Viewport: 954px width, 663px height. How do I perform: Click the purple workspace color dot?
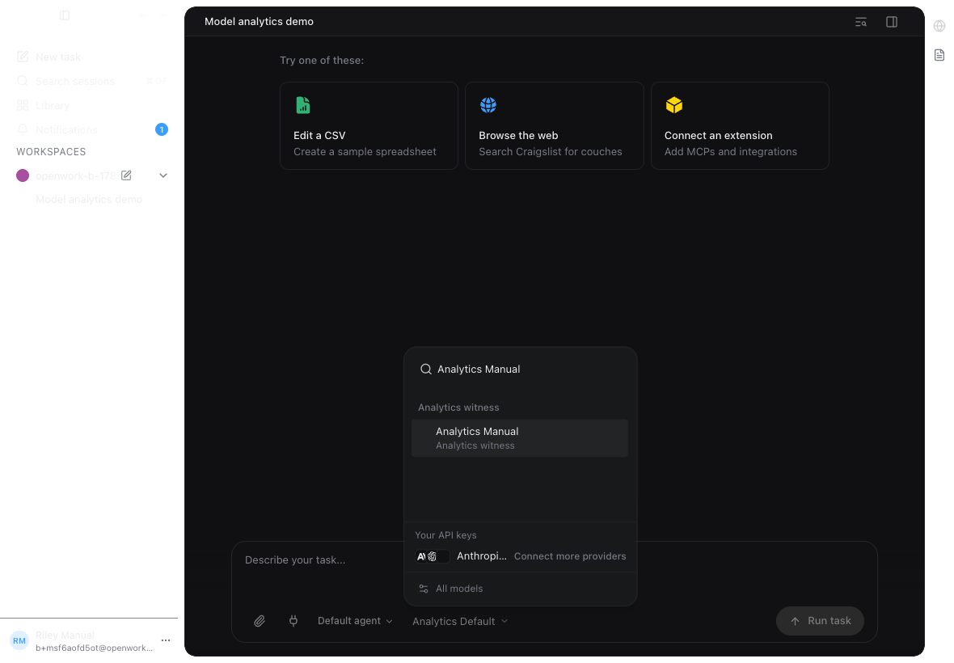[x=23, y=175]
